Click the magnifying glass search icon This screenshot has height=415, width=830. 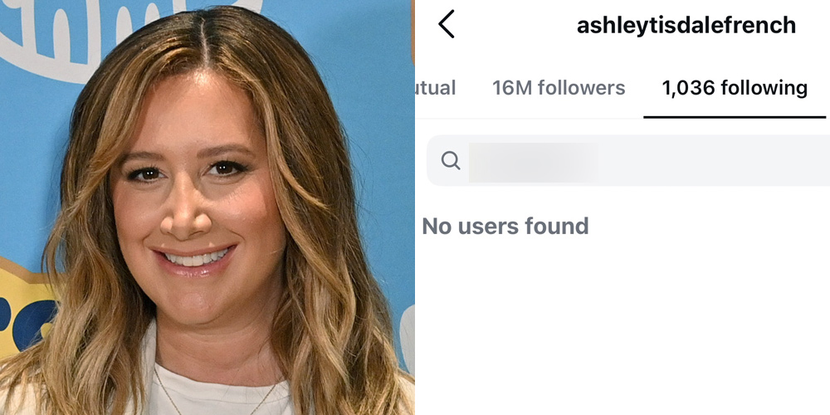451,160
